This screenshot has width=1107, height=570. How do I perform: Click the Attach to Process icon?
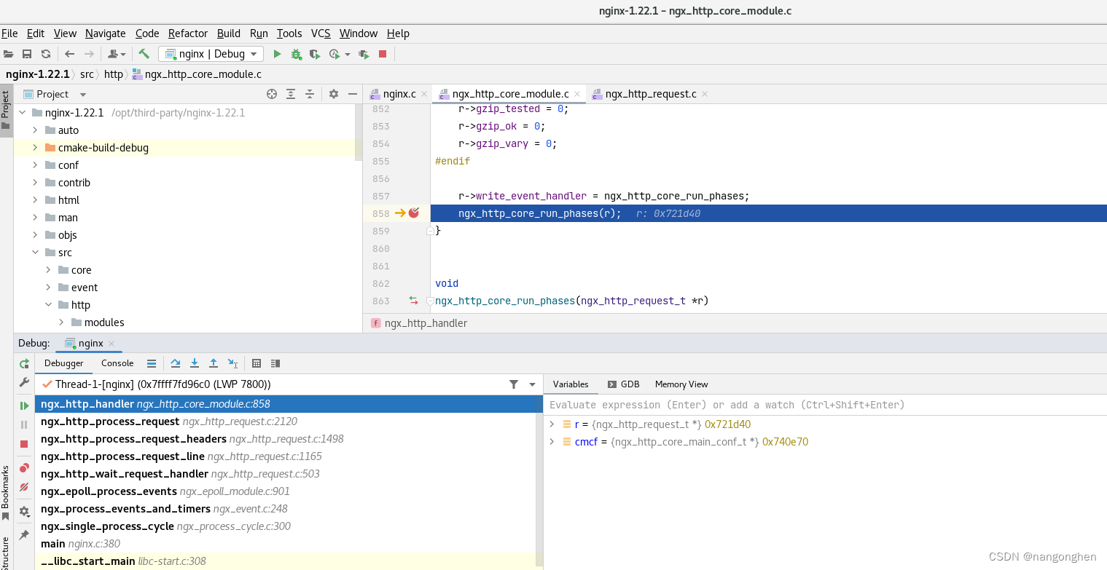tap(364, 54)
